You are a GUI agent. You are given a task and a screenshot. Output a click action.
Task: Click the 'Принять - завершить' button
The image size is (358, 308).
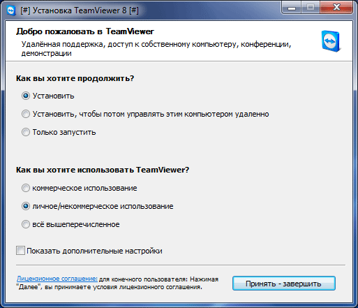click(x=284, y=284)
